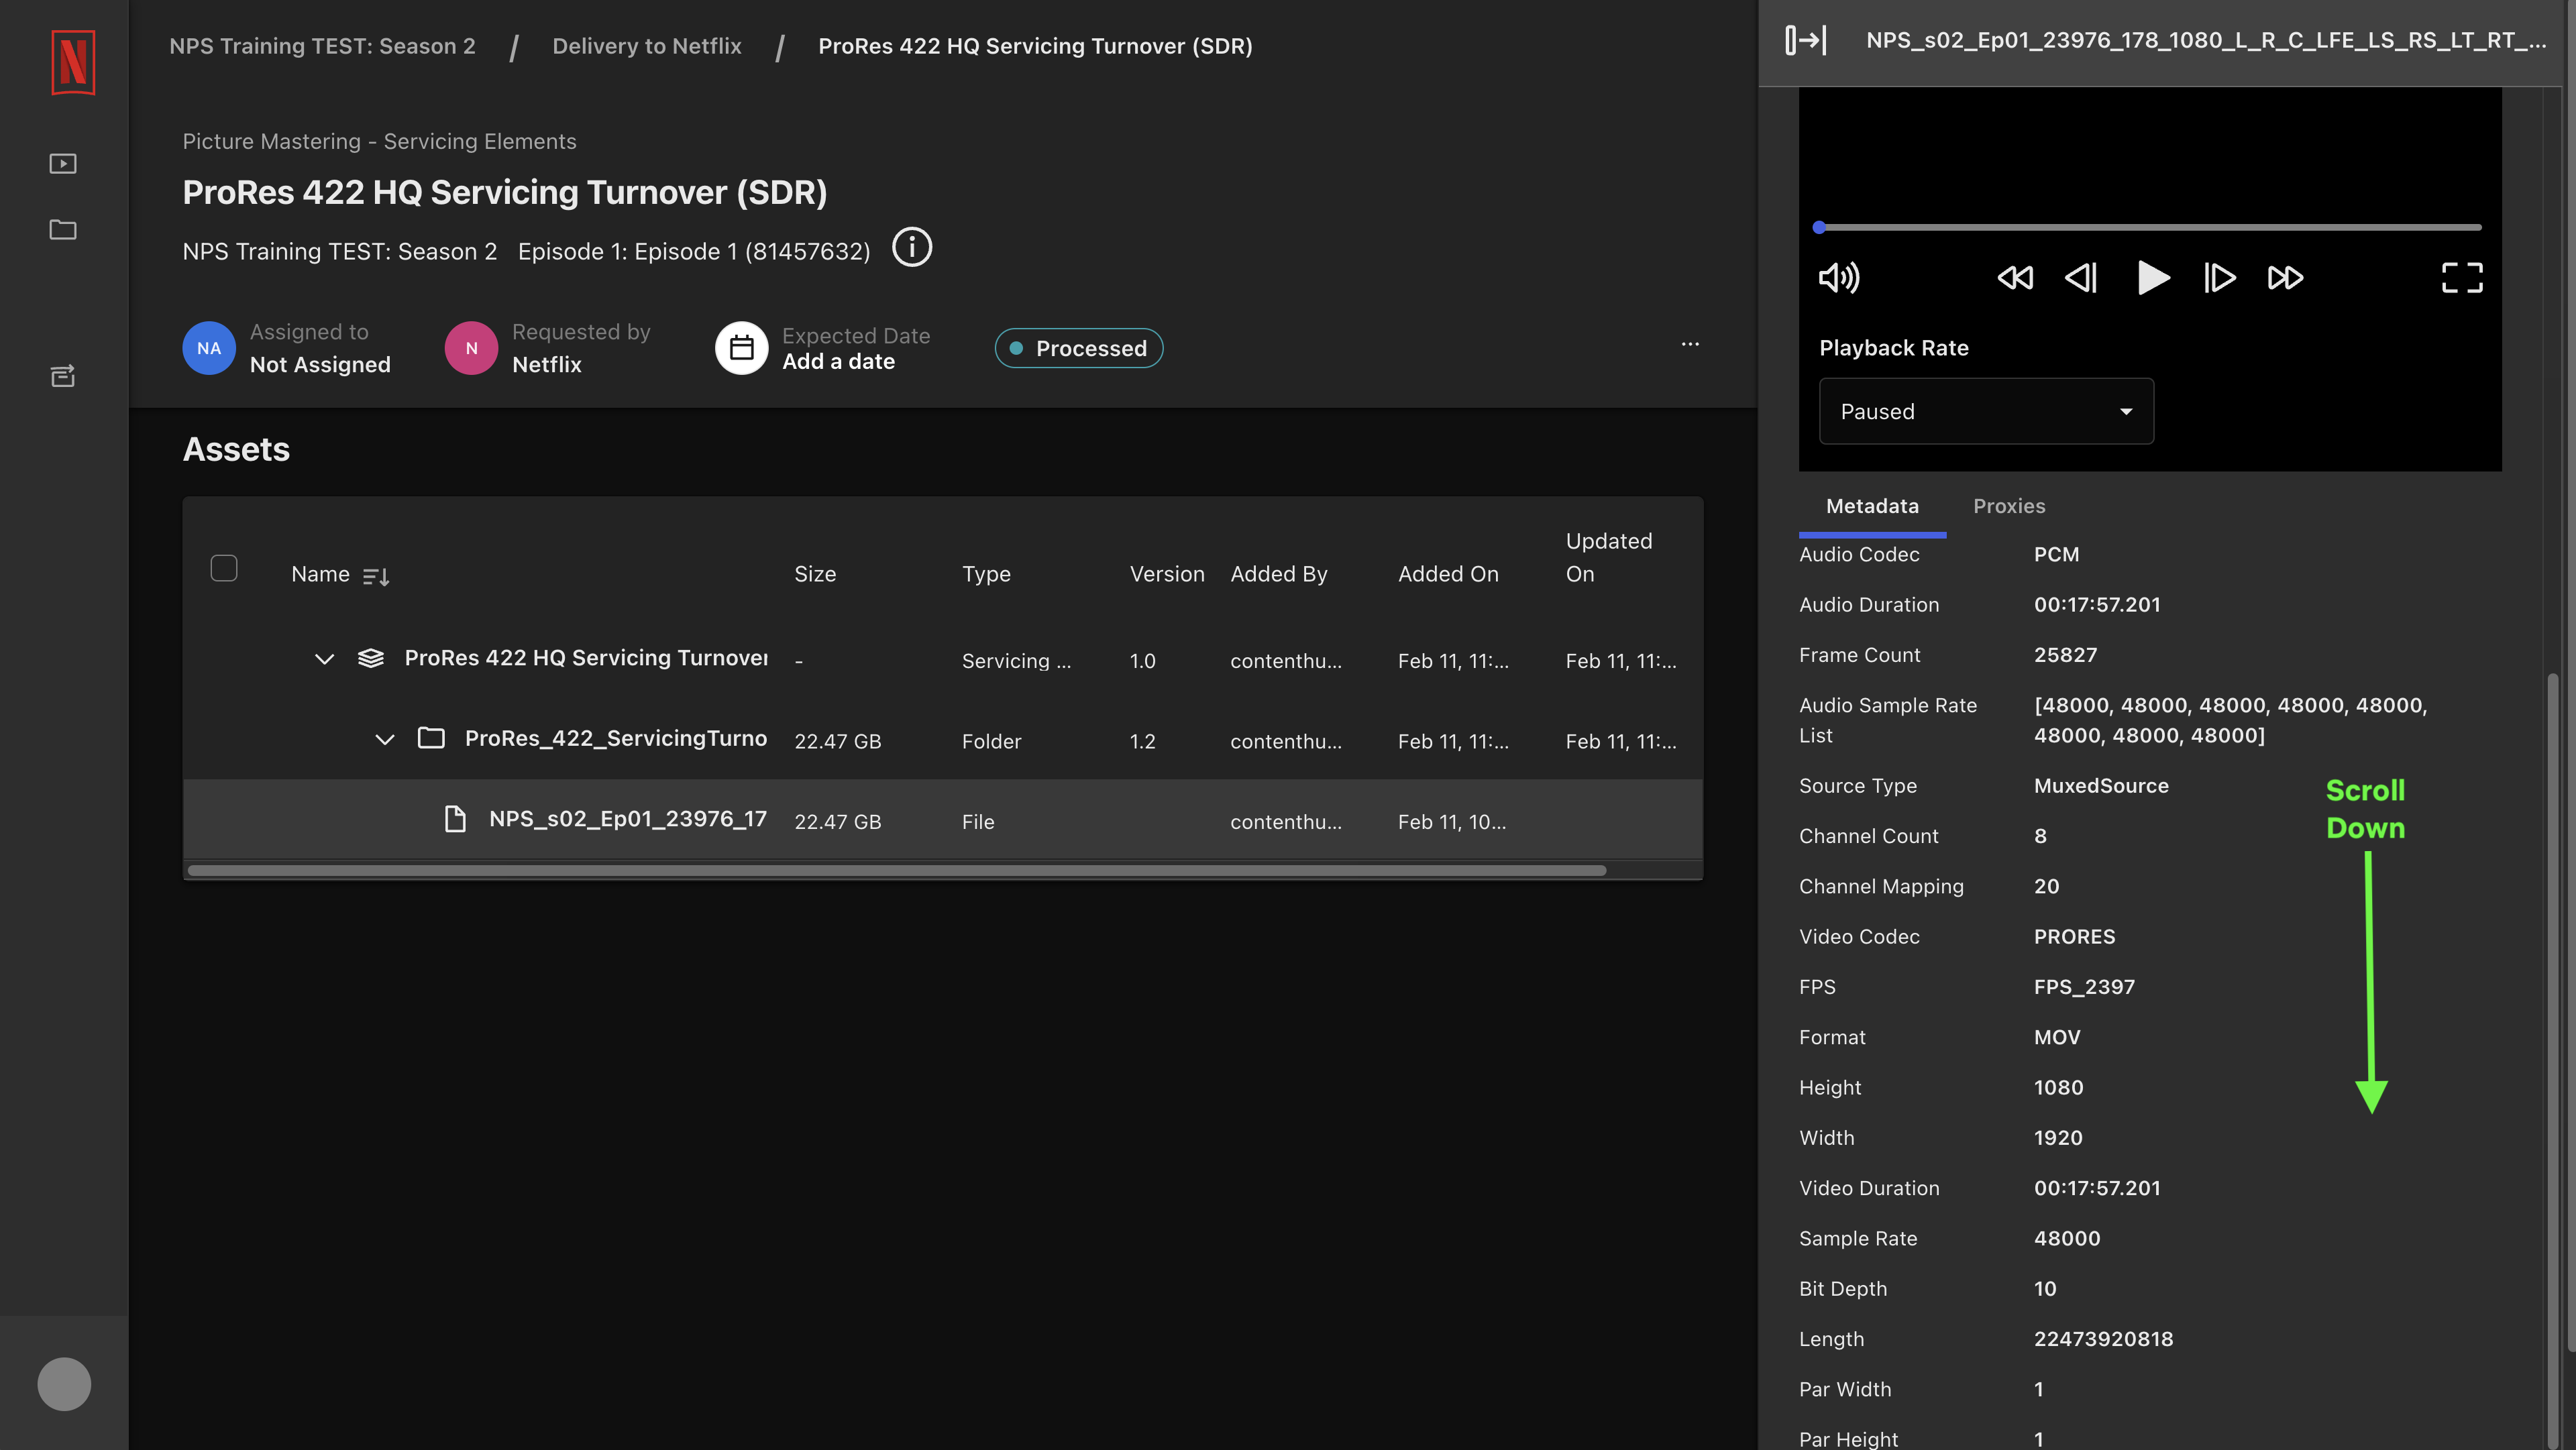Viewport: 2576px width, 1450px height.
Task: Click the stacked layers package icon
Action: (371, 658)
